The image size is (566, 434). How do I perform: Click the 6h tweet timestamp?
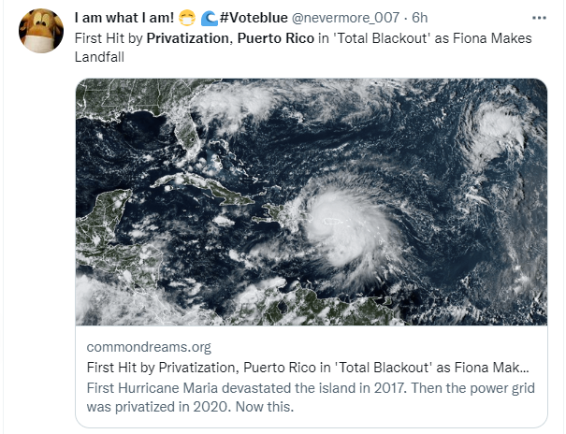pyautogui.click(x=420, y=18)
